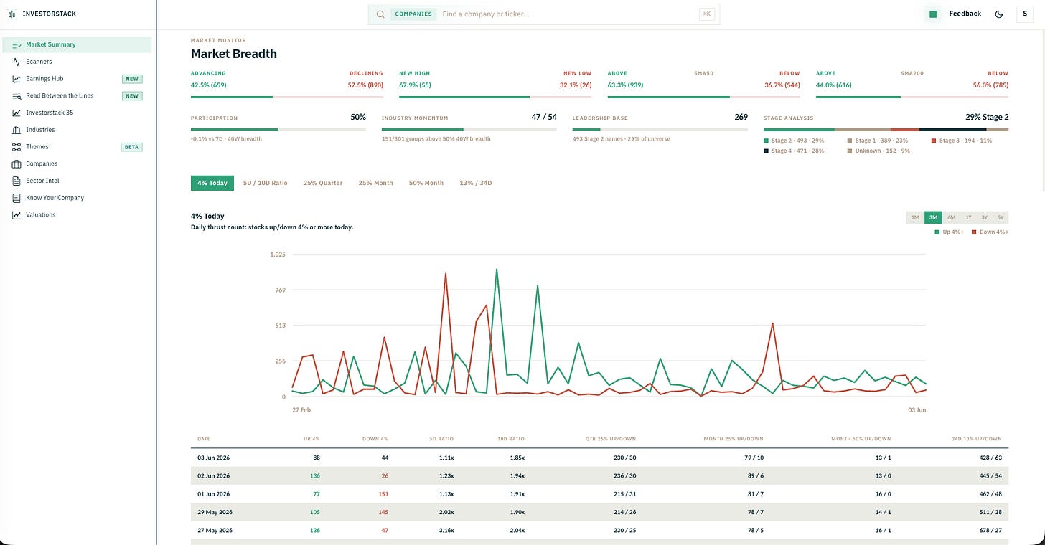Switch to the 5D / 10D Ratio tab

point(265,183)
